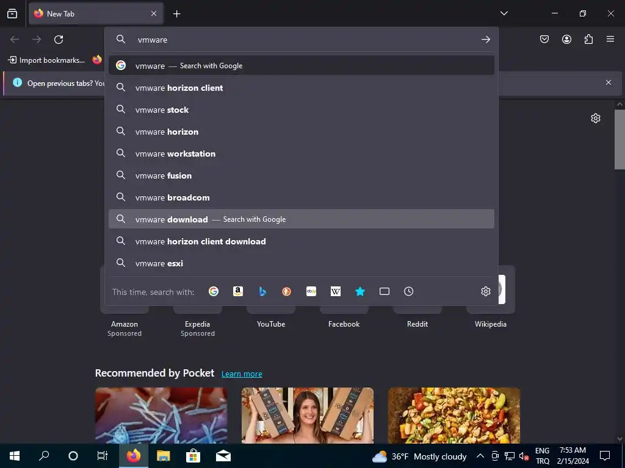This screenshot has height=468, width=625.
Task: Search this time with eBay icon
Action: [311, 291]
